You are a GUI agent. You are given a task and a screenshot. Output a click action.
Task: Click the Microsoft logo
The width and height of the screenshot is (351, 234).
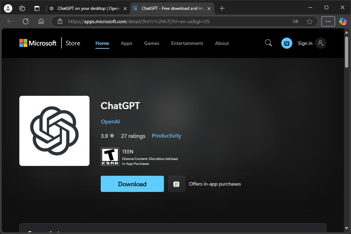38,43
